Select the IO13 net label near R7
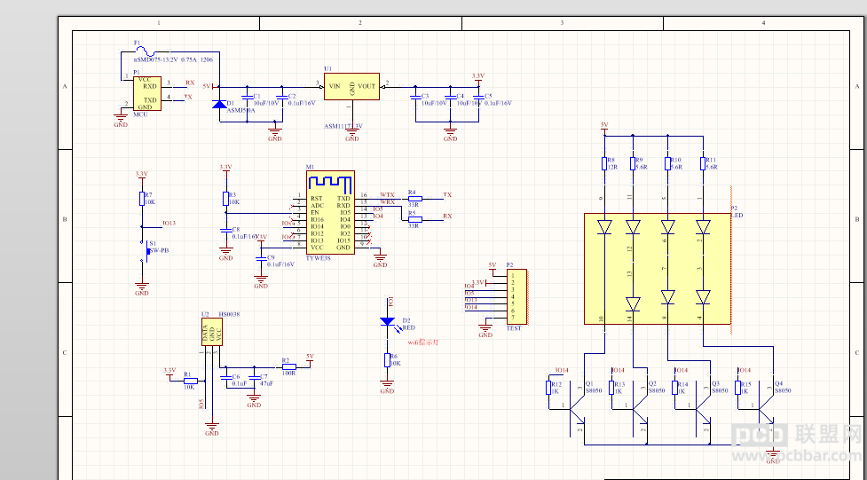The image size is (867, 480). click(169, 224)
